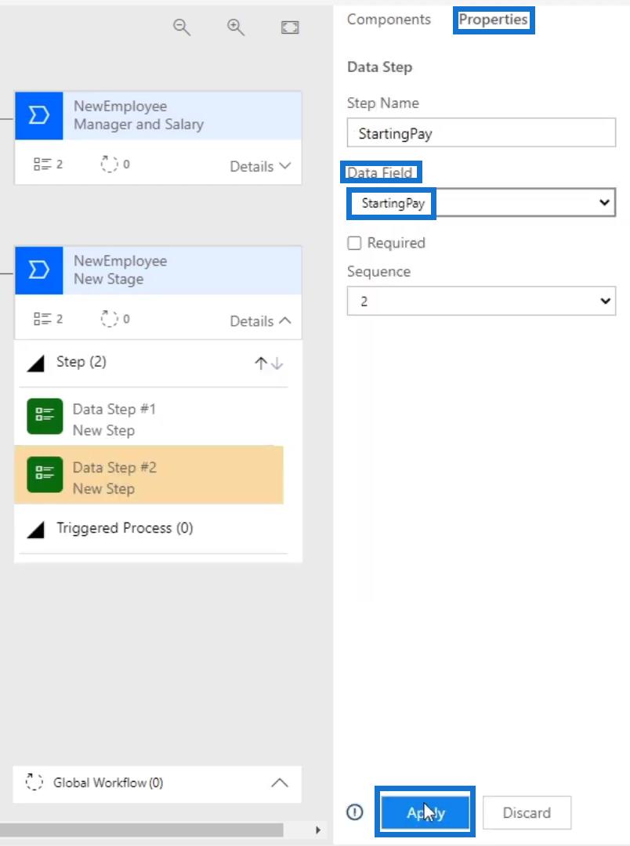This screenshot has width=630, height=846.
Task: Expand Details of Manager and Salary stage
Action: (x=260, y=166)
